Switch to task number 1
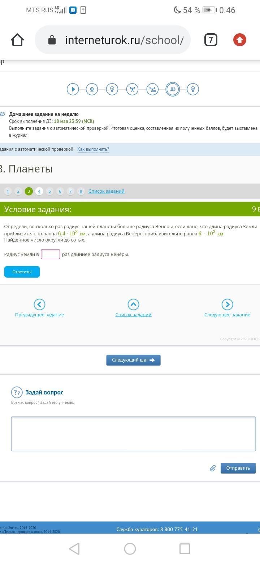The height and width of the screenshot is (564, 260). click(x=8, y=191)
